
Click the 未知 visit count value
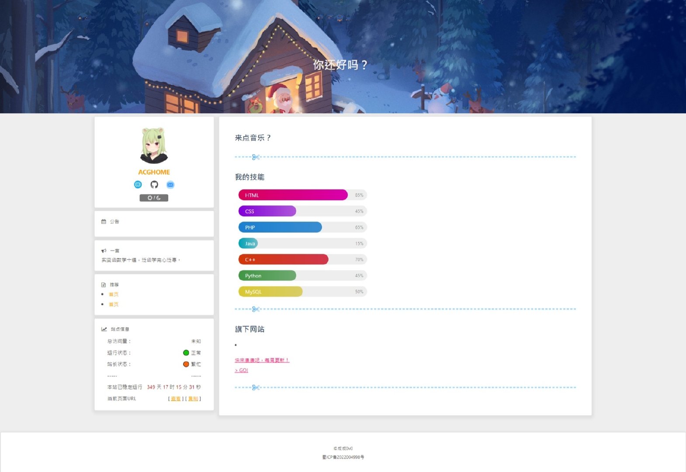pyautogui.click(x=196, y=341)
